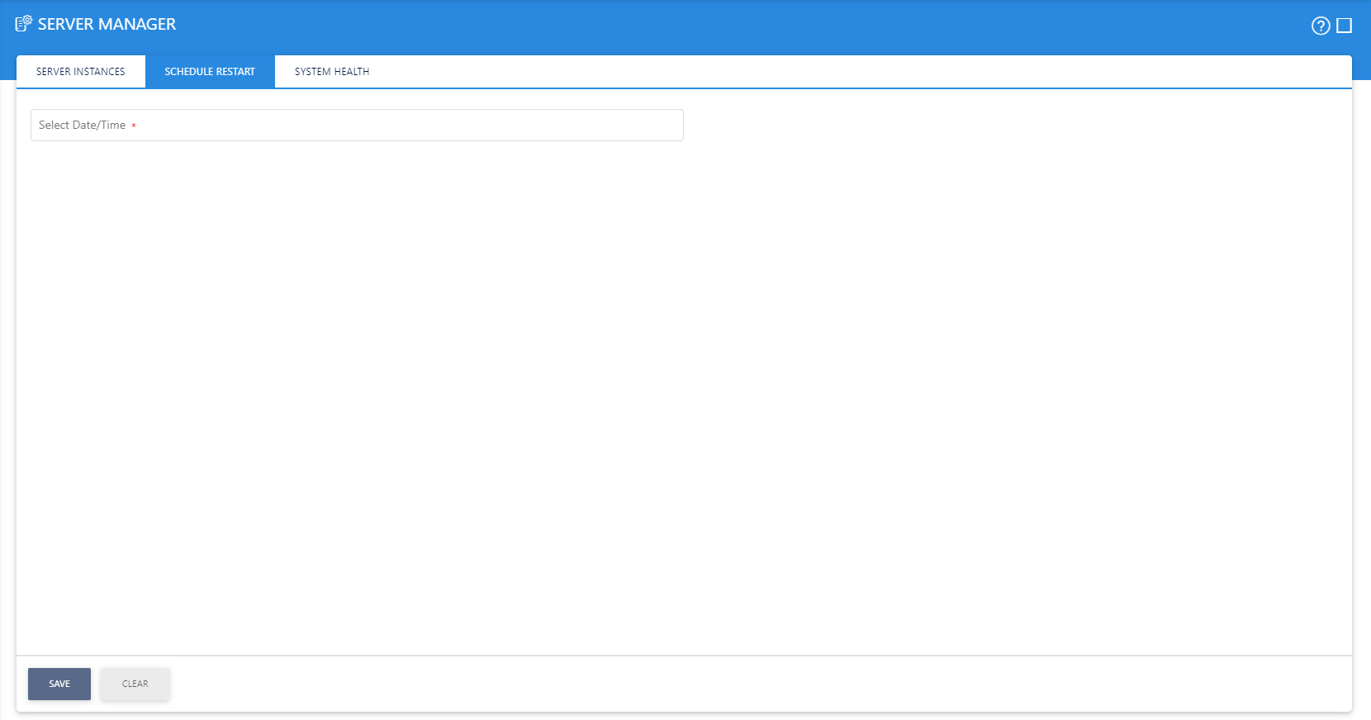Open help via the question mark icon
The height and width of the screenshot is (720, 1371).
(x=1321, y=26)
